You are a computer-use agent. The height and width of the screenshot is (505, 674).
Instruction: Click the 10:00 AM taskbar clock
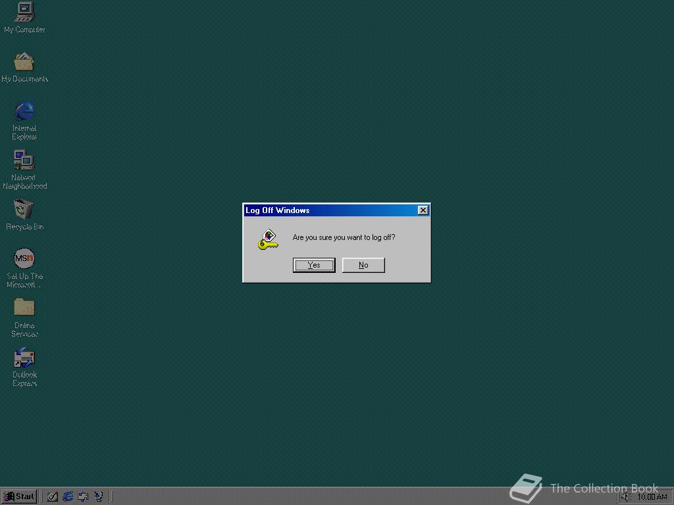[652, 497]
